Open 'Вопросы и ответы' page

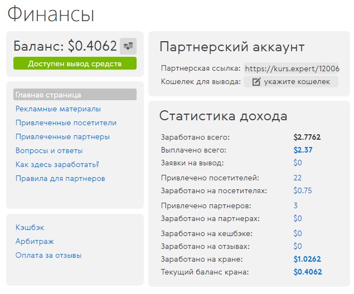[49, 150]
